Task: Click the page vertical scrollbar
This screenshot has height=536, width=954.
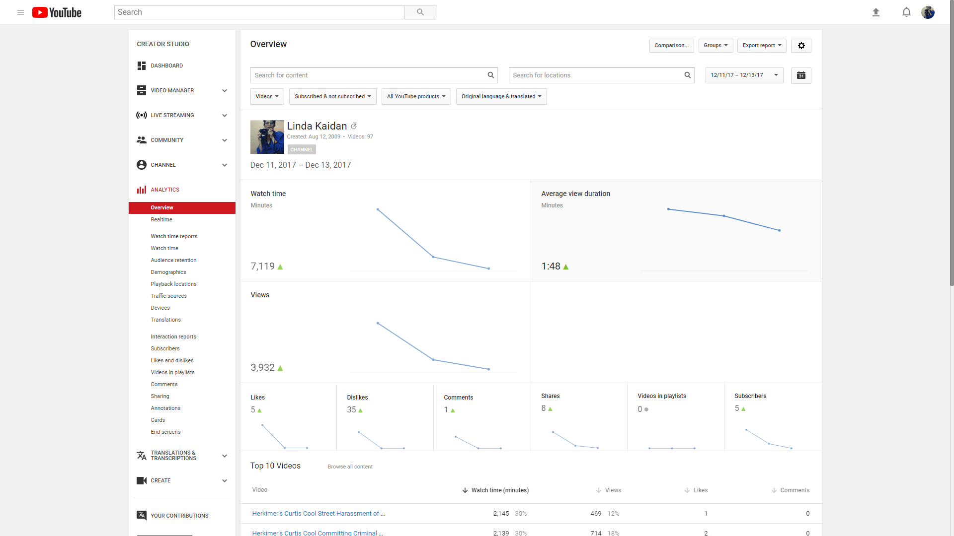Action: point(952,144)
